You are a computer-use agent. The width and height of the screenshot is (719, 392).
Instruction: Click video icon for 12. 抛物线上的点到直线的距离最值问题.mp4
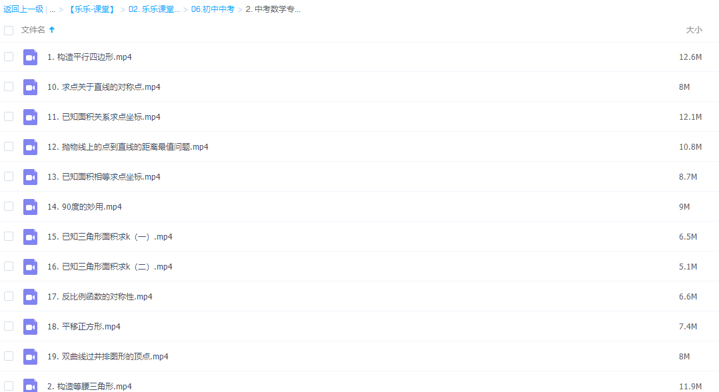(x=30, y=147)
